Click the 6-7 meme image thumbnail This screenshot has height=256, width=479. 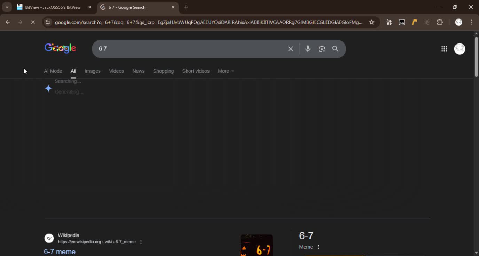(x=257, y=245)
